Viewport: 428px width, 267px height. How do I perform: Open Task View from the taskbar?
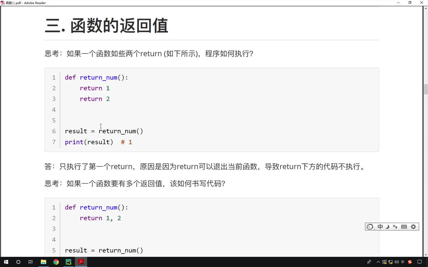point(31,262)
